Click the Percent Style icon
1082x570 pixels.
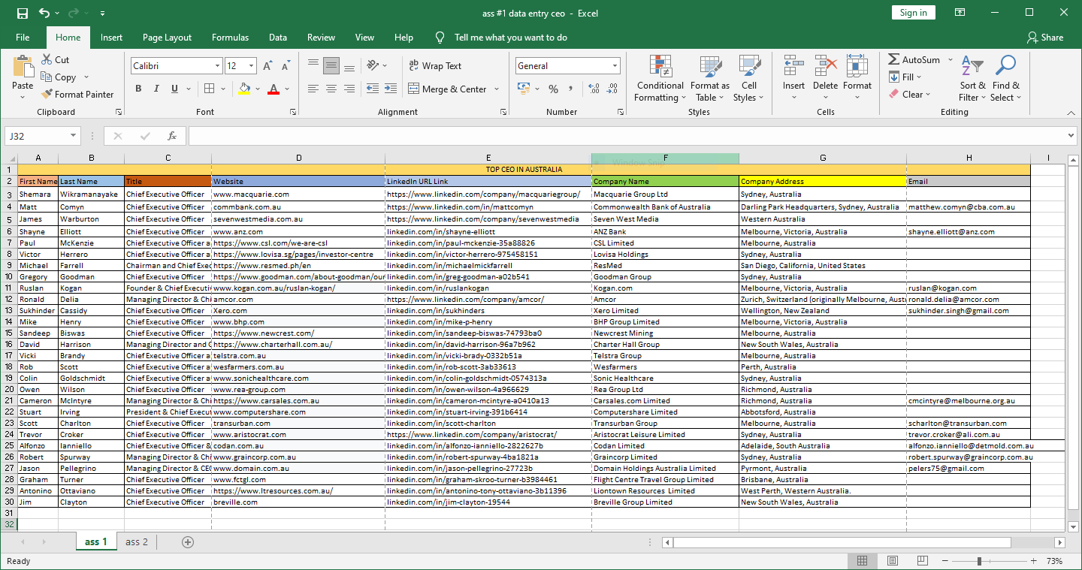pyautogui.click(x=553, y=89)
